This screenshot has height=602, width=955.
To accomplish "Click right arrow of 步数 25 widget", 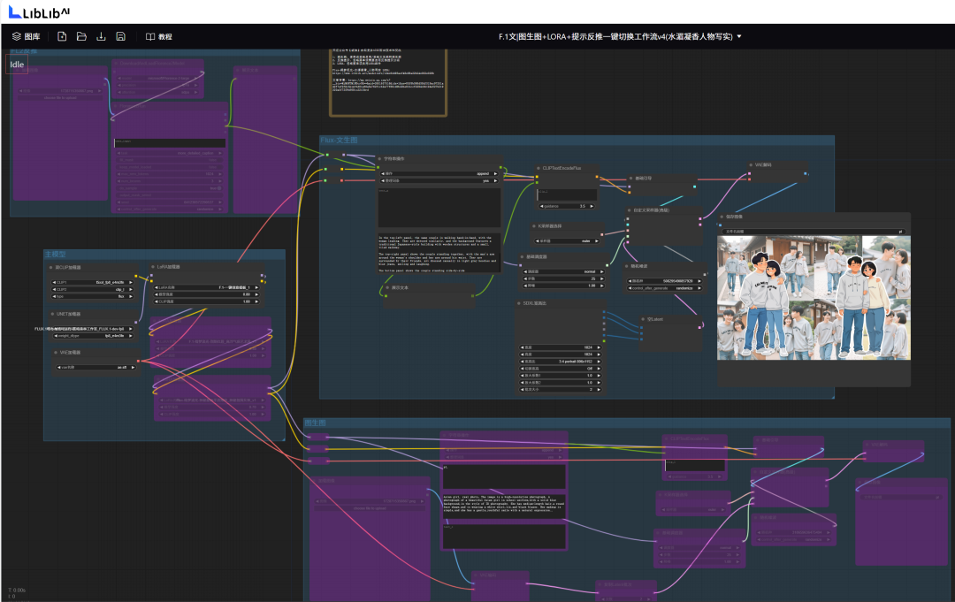I will (602, 278).
